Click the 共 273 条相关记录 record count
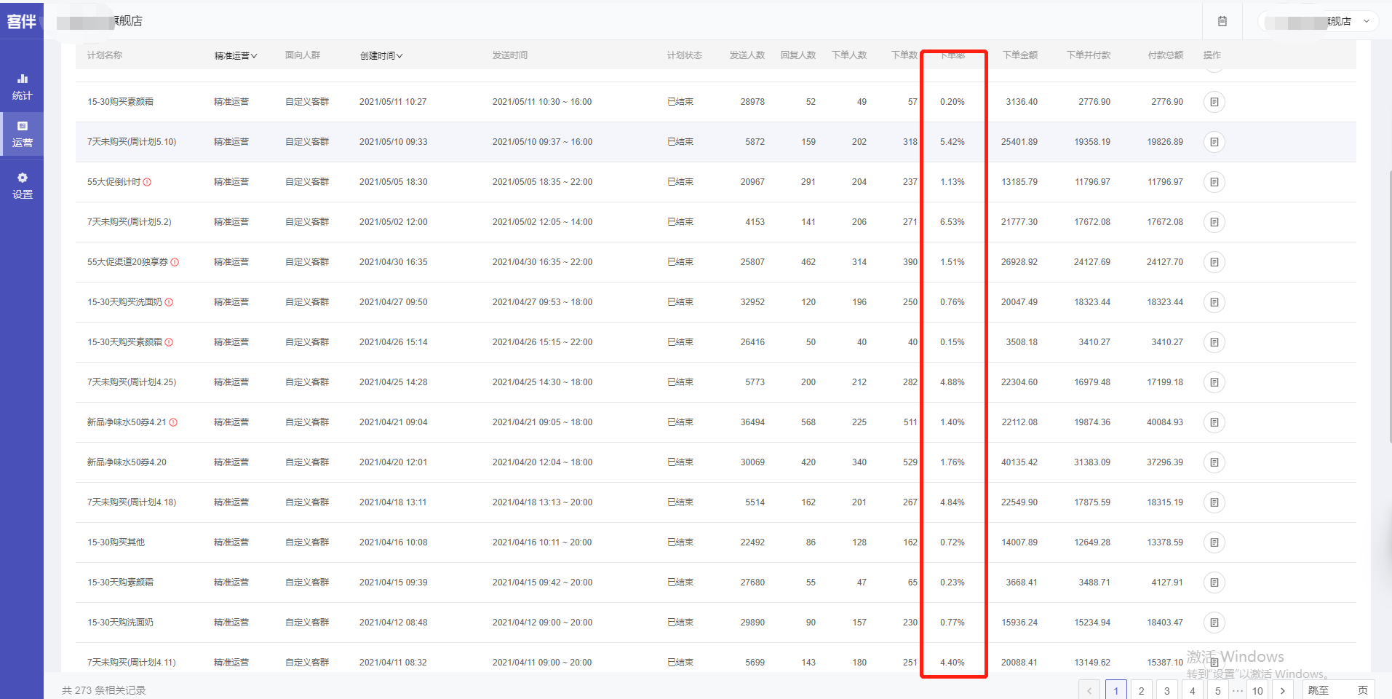The width and height of the screenshot is (1392, 699). [104, 690]
